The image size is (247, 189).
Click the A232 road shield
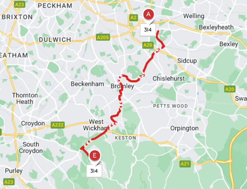pyautogui.click(x=58, y=125)
